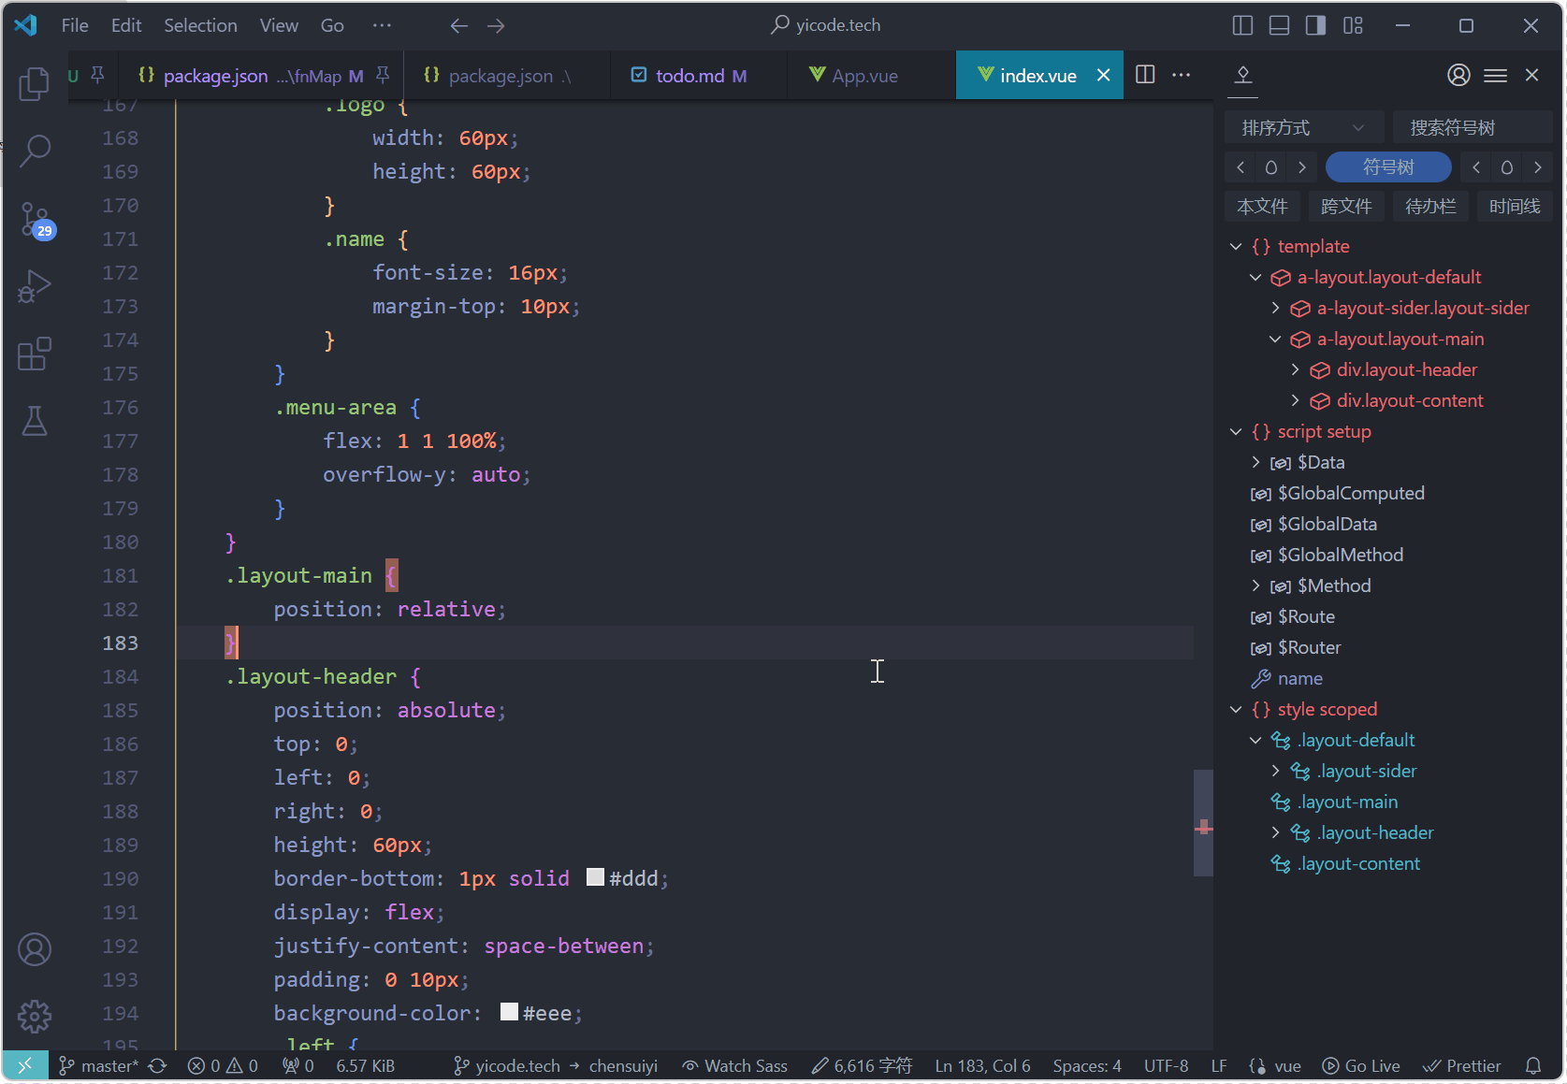Open the Manage gear menu
The height and width of the screenshot is (1084, 1567).
pyautogui.click(x=35, y=1017)
